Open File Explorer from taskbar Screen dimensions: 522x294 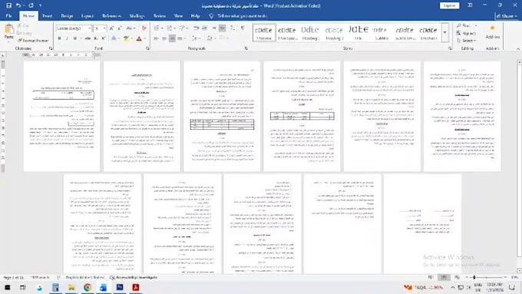(x=71, y=287)
